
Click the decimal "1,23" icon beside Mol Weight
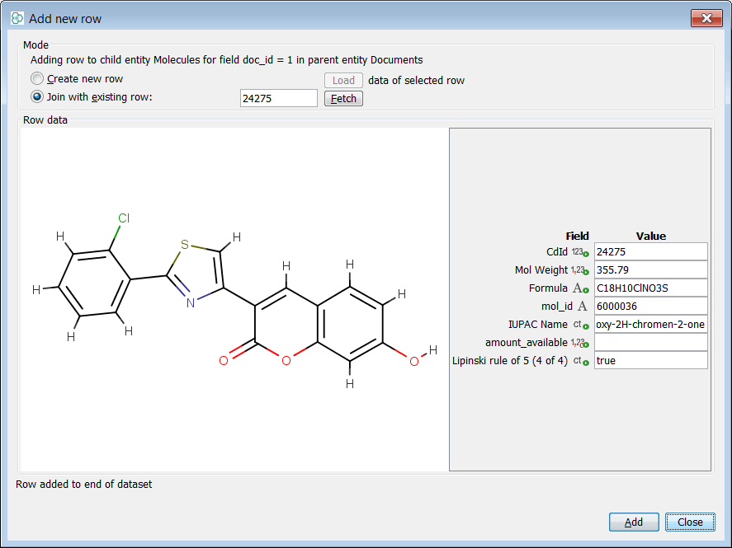pyautogui.click(x=579, y=271)
